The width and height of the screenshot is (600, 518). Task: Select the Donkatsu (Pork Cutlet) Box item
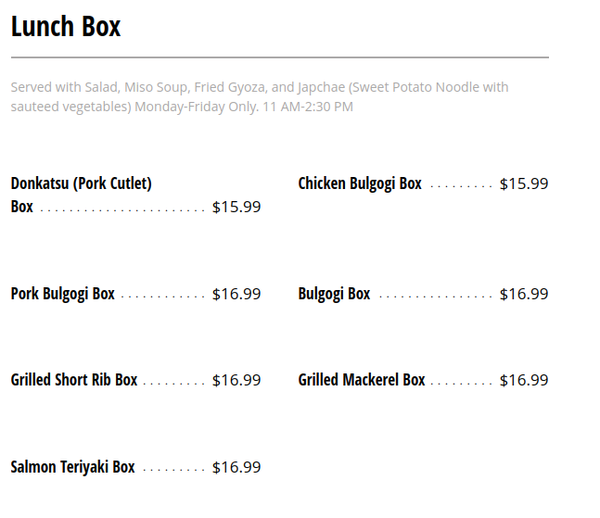coord(82,183)
